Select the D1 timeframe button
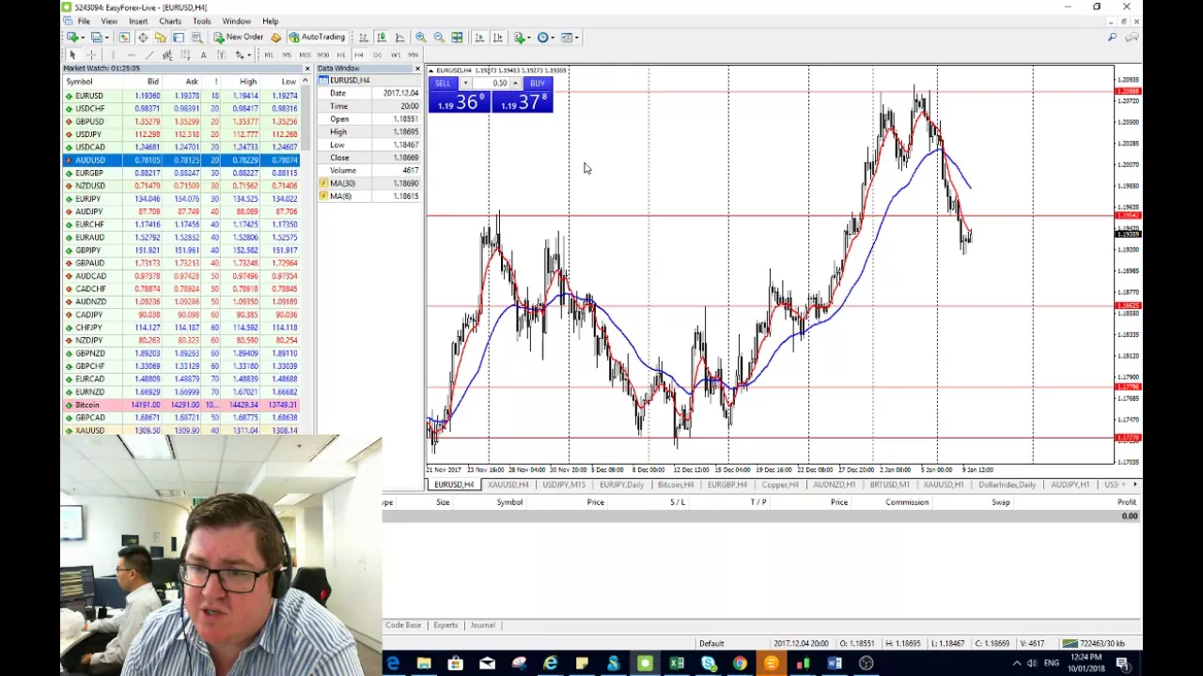This screenshot has height=676, width=1203. (x=377, y=55)
